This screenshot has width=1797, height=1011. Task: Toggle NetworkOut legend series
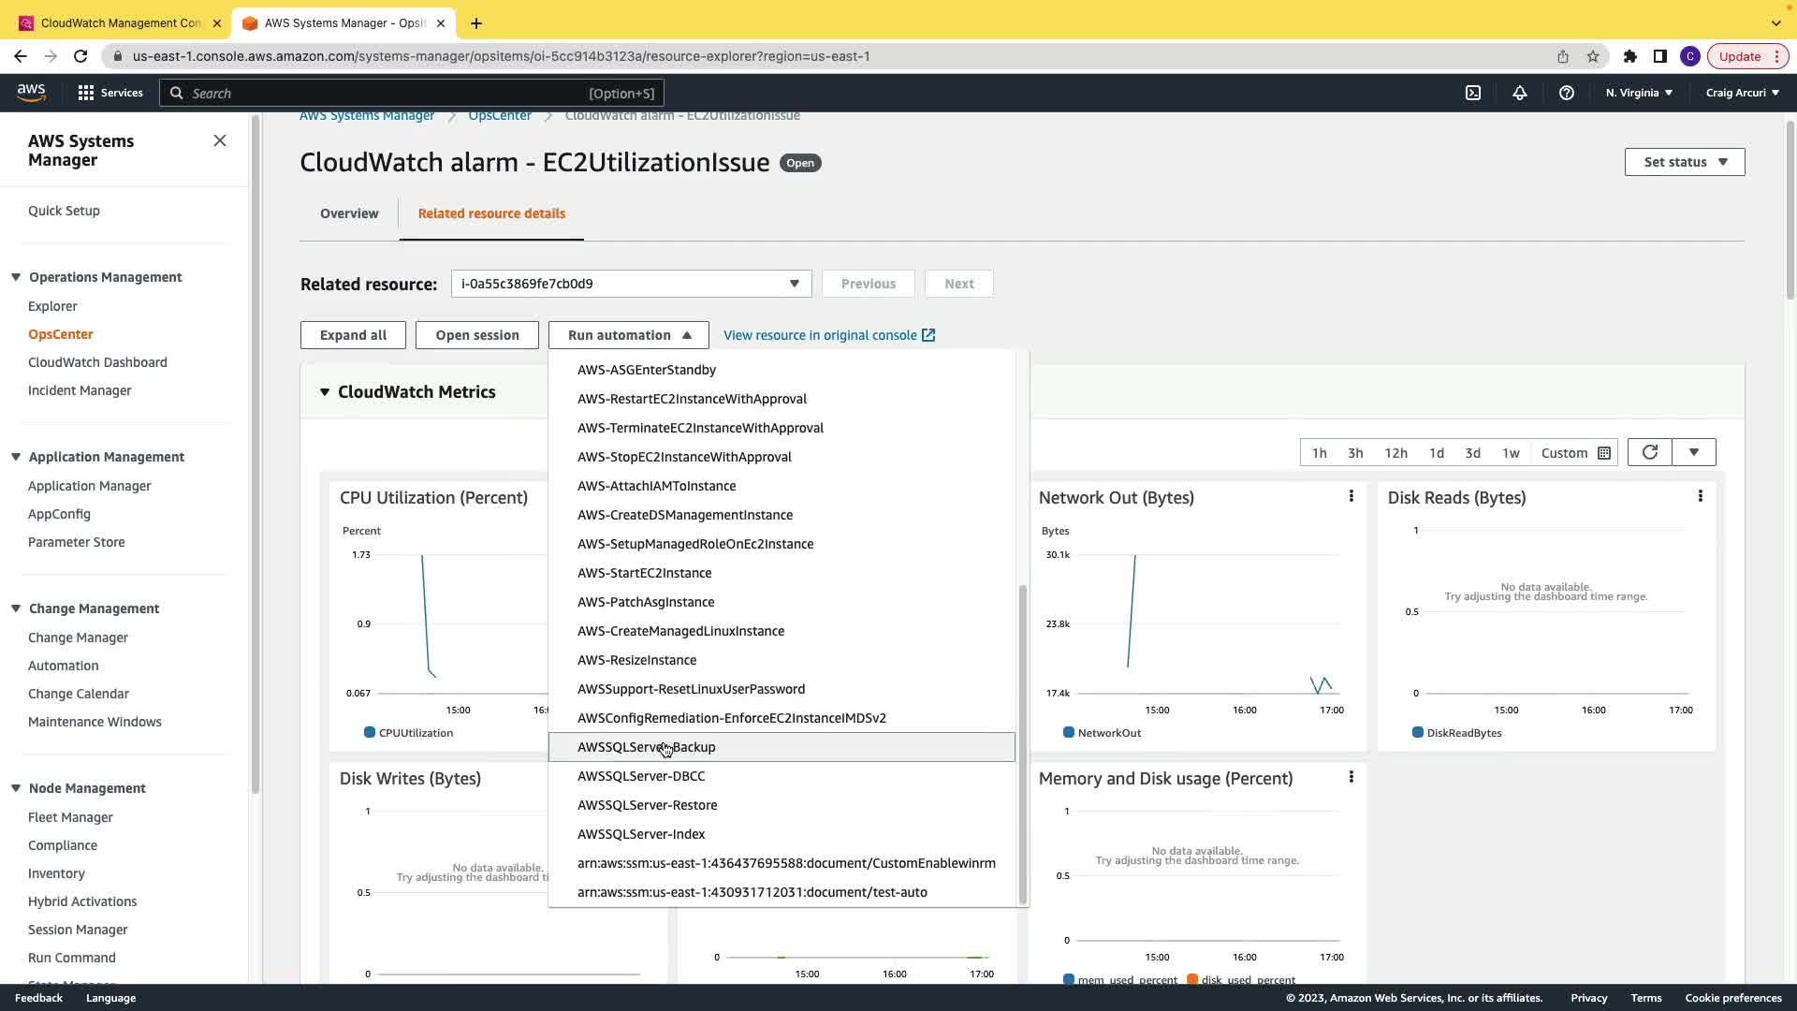coord(1103,733)
